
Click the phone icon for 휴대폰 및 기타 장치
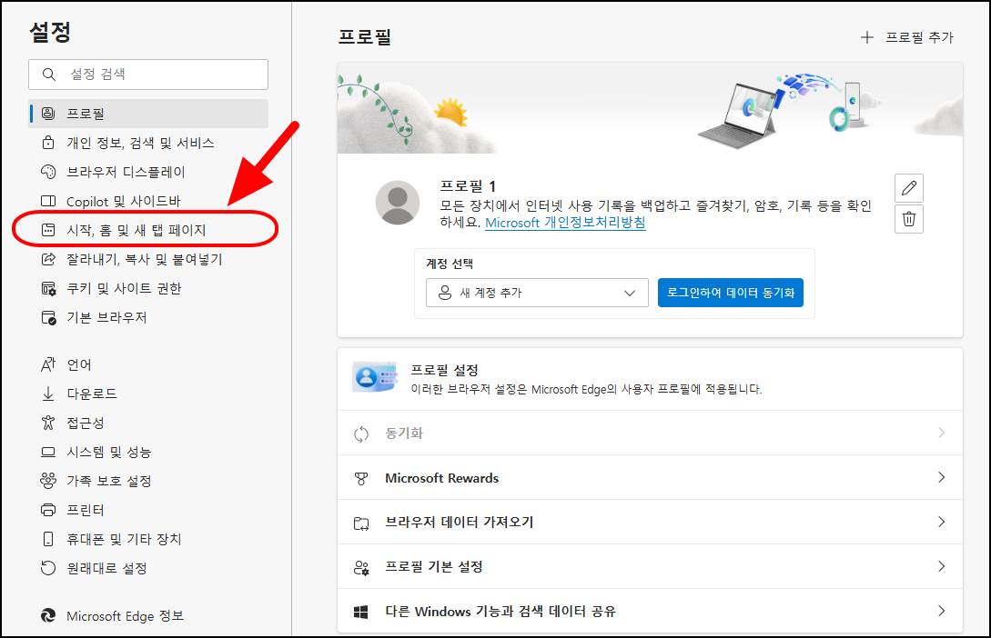[48, 539]
